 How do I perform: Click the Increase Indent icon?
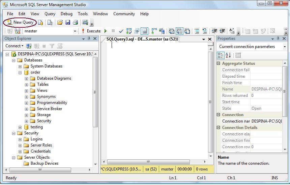pos(222,31)
